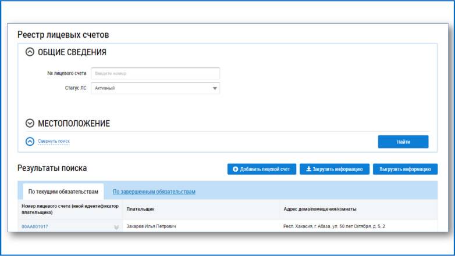Focus the № лицевого счета input field
Screen dimensions: 455x256
pos(155,73)
